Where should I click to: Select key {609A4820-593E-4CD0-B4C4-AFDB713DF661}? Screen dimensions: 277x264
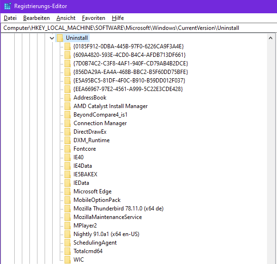pos(129,55)
